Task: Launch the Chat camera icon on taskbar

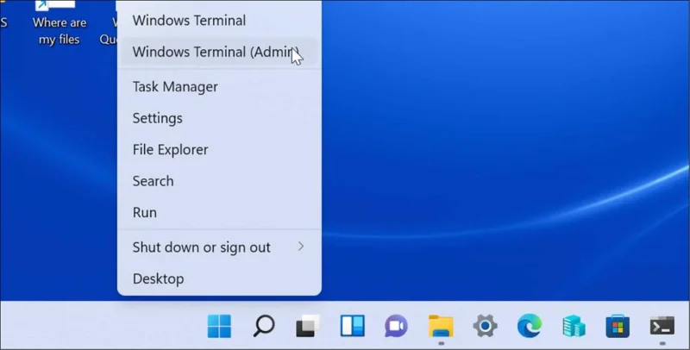Action: [396, 326]
